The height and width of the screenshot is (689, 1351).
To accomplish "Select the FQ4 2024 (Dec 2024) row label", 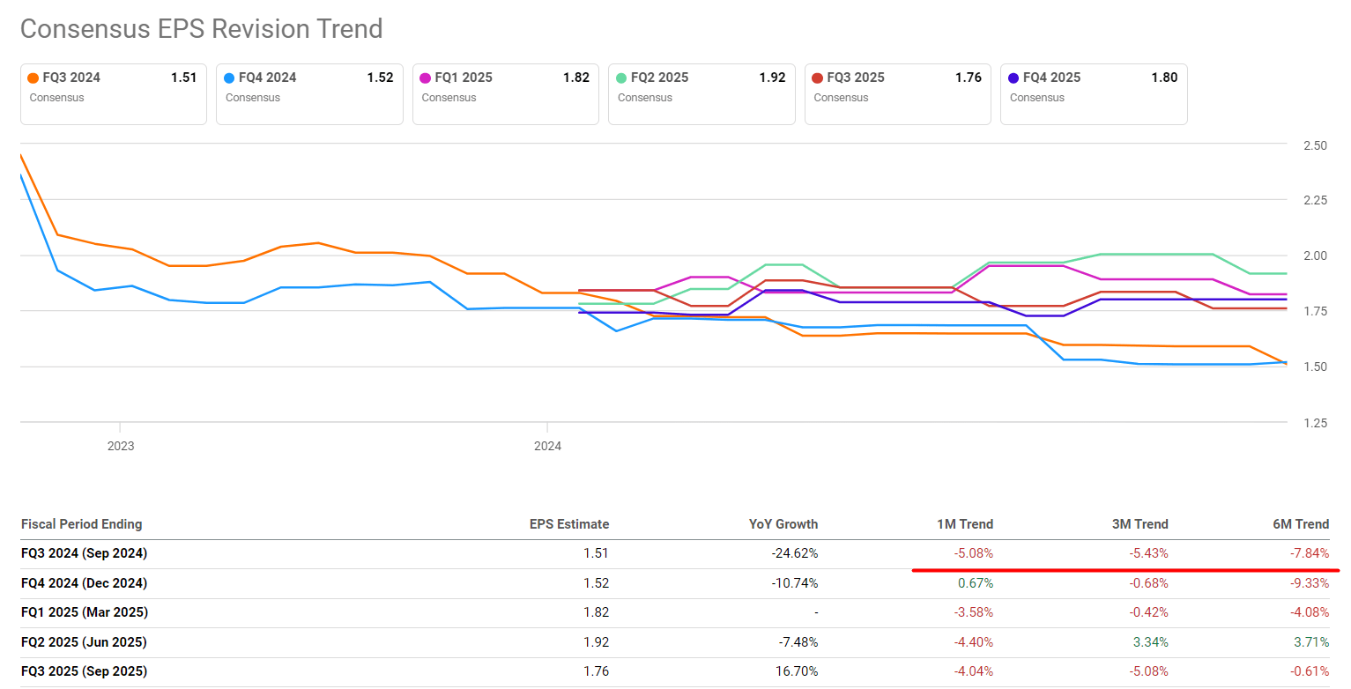I will point(84,583).
